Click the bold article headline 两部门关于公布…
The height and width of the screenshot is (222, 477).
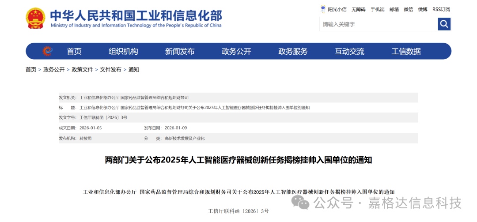coord(238,160)
